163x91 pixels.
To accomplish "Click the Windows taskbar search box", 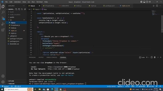I will [19, 89].
